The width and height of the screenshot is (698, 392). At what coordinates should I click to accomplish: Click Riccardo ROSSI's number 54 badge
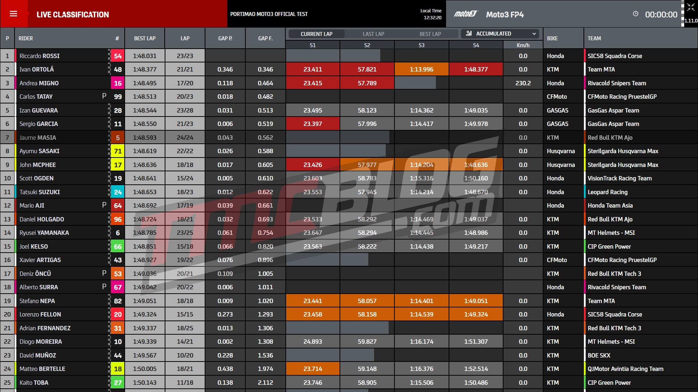click(117, 56)
